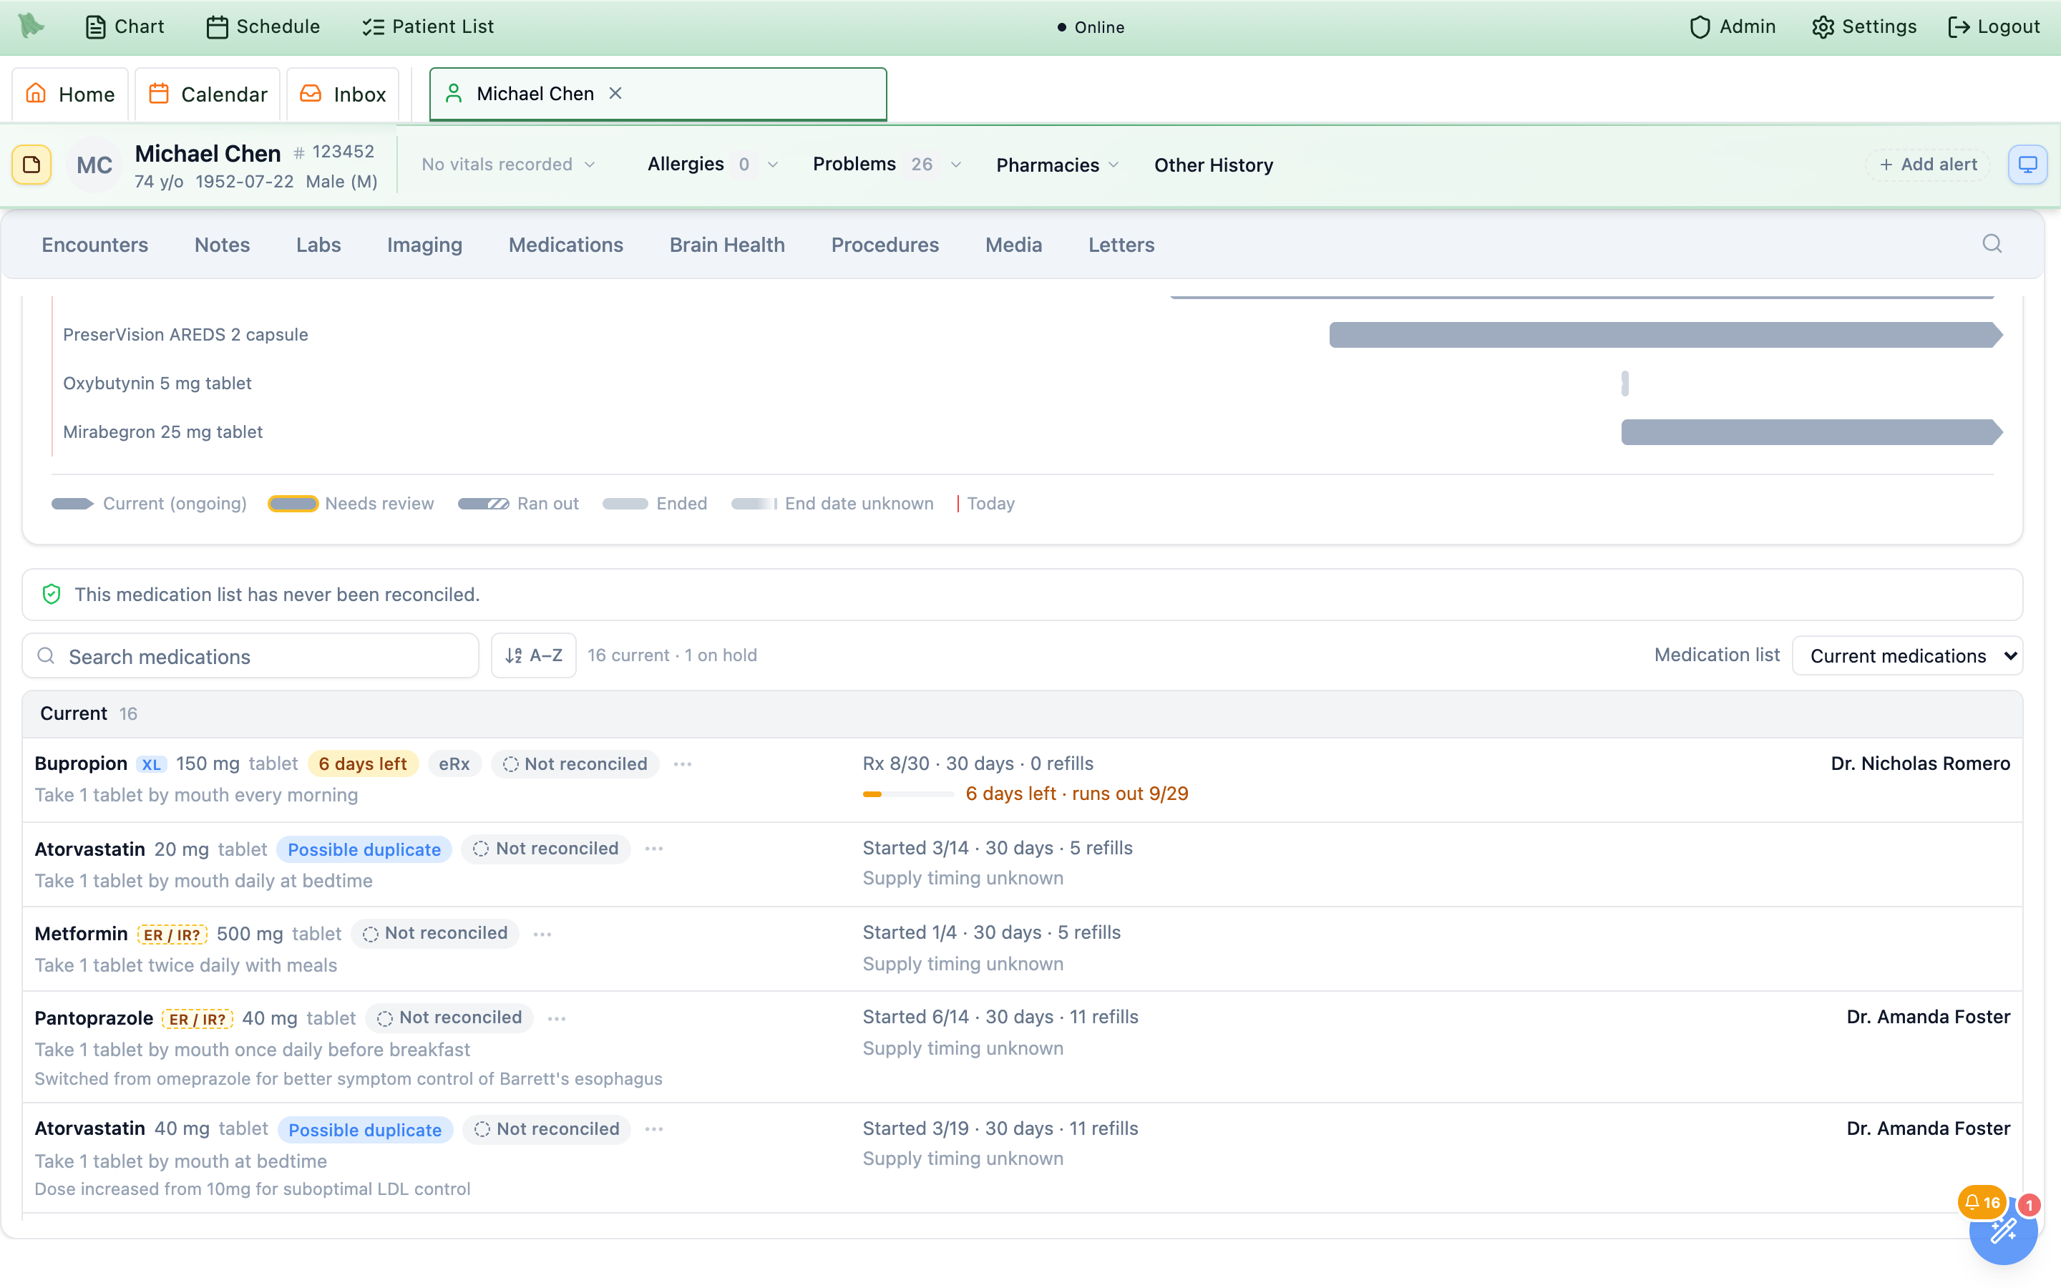2061x1288 pixels.
Task: Switch to the Medications tab
Action: coord(565,245)
